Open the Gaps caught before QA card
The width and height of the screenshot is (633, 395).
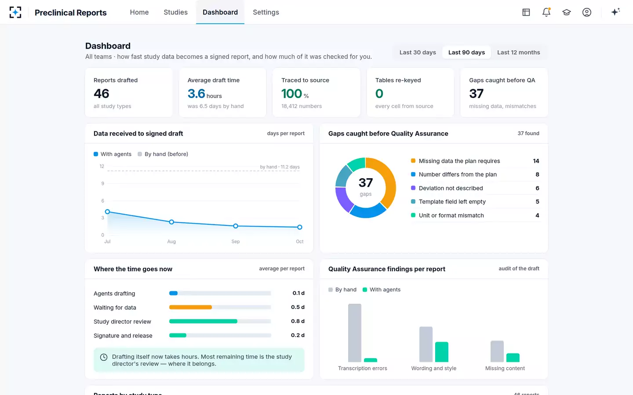504,92
